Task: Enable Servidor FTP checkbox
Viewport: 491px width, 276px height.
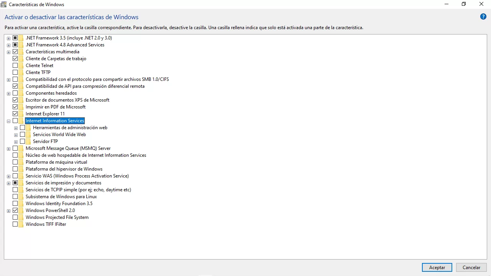Action: click(x=23, y=141)
